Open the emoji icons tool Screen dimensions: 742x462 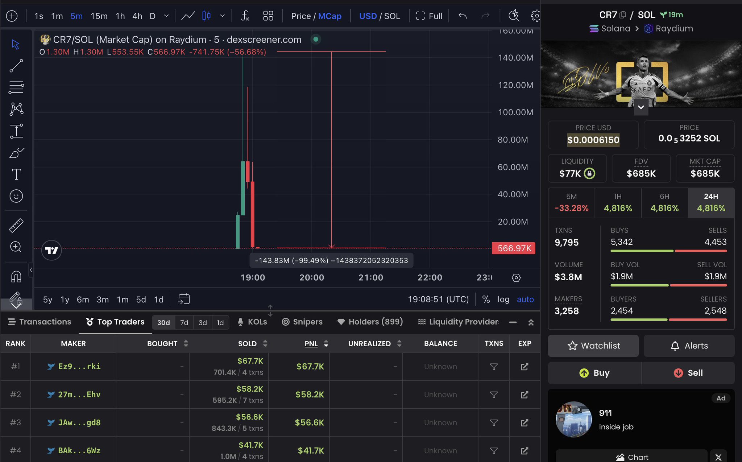pos(16,196)
